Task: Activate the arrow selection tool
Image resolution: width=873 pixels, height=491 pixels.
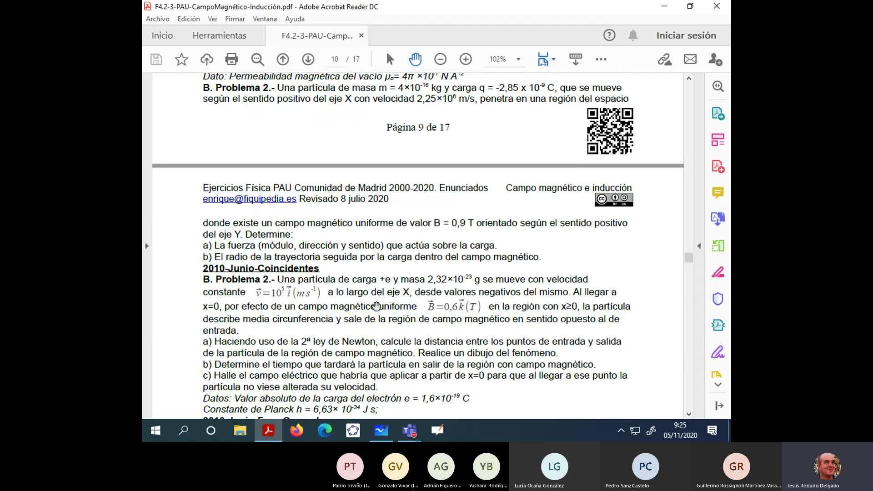Action: [390, 59]
